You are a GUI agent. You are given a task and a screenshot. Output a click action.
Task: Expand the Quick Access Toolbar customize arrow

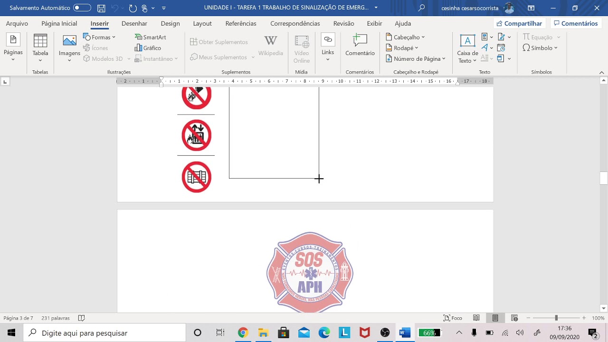tap(164, 8)
